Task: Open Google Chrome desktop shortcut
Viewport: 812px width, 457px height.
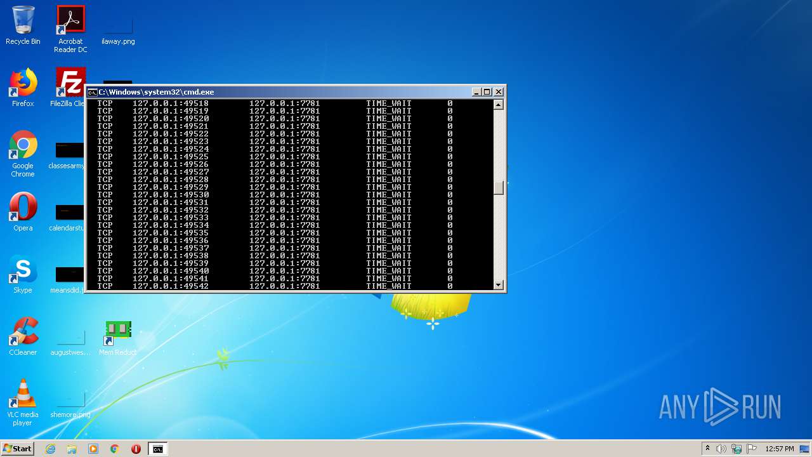Action: 23,154
